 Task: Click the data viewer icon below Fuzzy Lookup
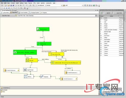[62, 57]
